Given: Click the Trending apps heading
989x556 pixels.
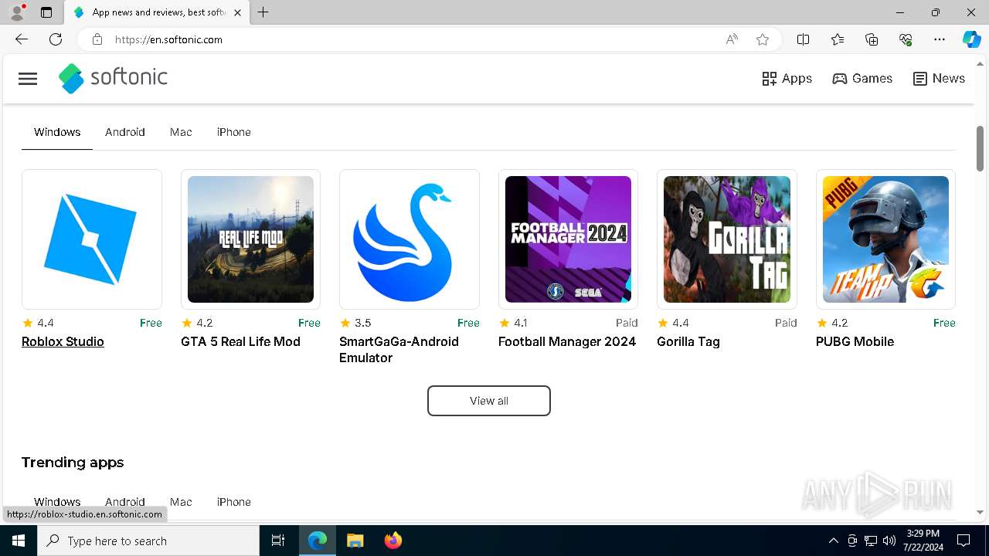Looking at the screenshot, I should click(73, 463).
